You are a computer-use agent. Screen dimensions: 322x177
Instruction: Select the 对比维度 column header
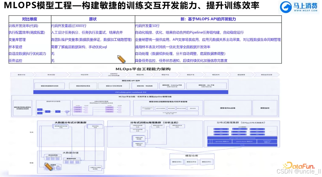30,19
